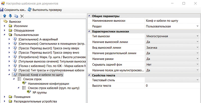Open the Вид выносной линии dropdown
This screenshot has height=103, width=201.
tap(197, 47)
